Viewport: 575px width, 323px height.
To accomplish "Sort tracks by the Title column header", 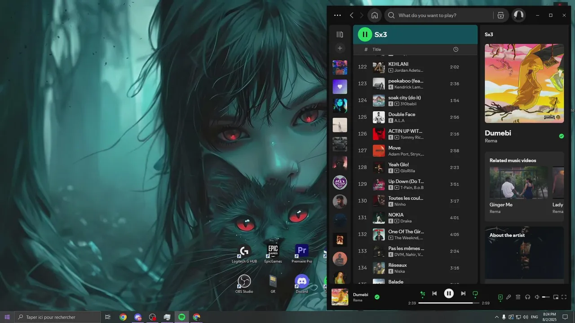I will (376, 49).
